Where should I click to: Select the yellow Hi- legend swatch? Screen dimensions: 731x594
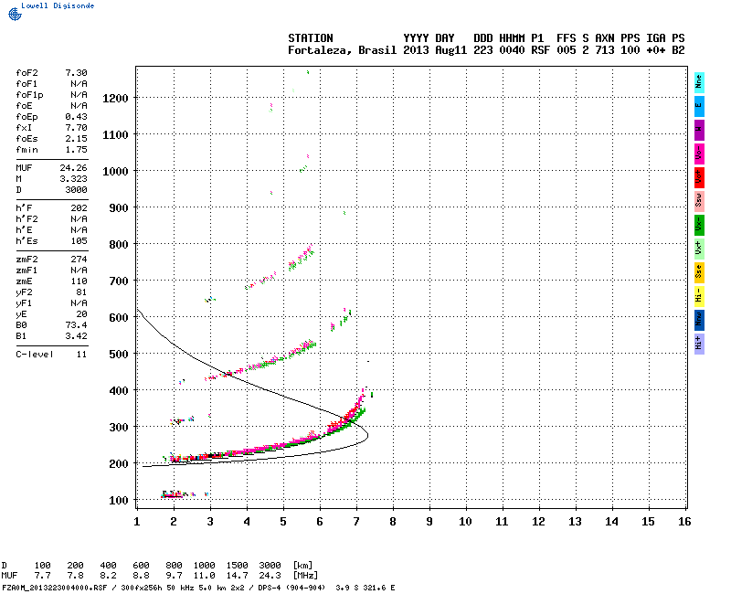699,296
